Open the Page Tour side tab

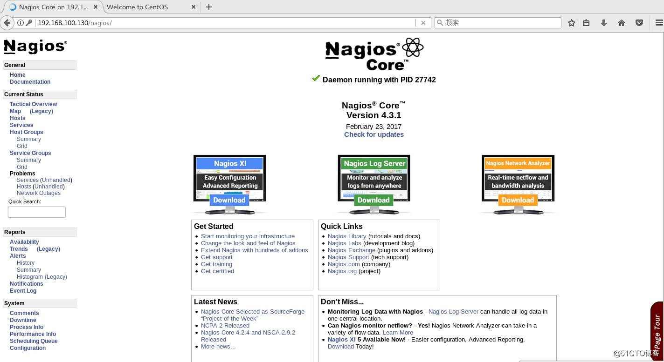[657, 331]
